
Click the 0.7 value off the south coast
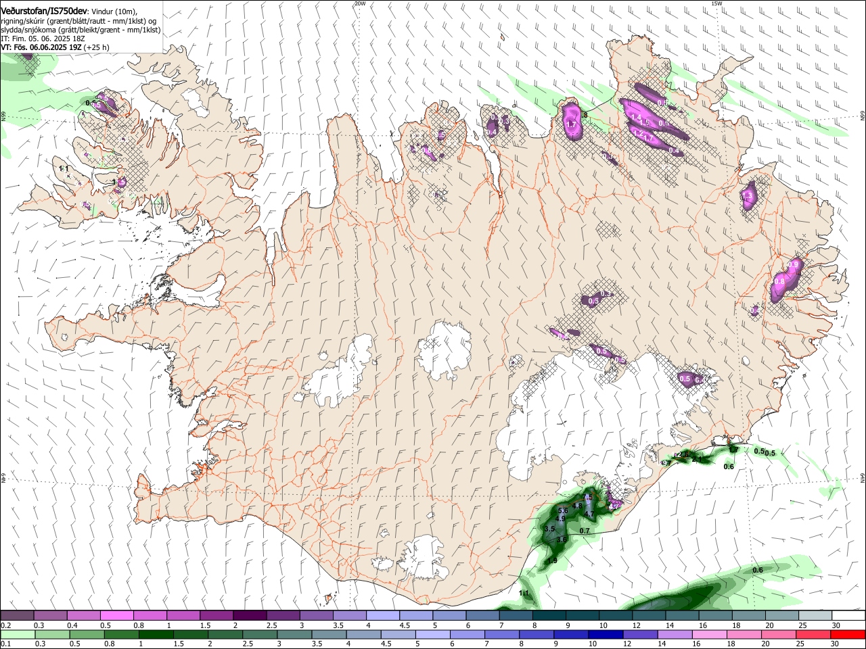585,531
